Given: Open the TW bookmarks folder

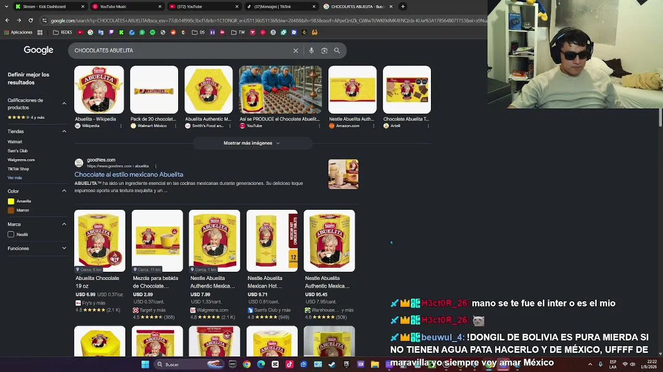Looking at the screenshot, I should point(238,33).
